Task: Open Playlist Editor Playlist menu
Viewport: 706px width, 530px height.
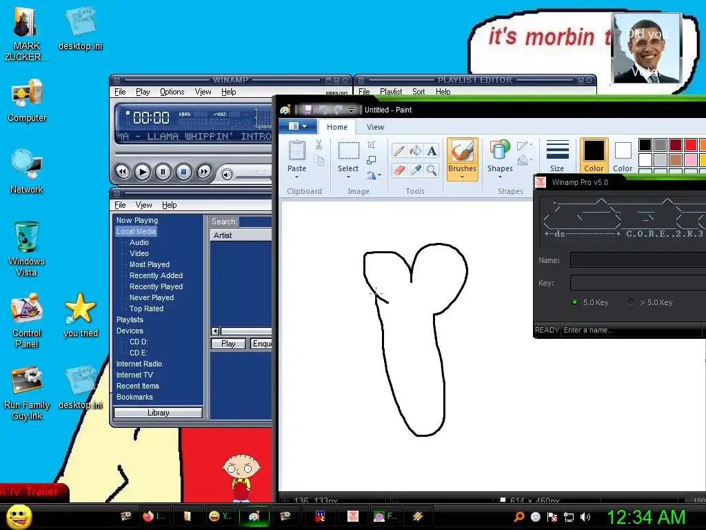Action: point(390,92)
